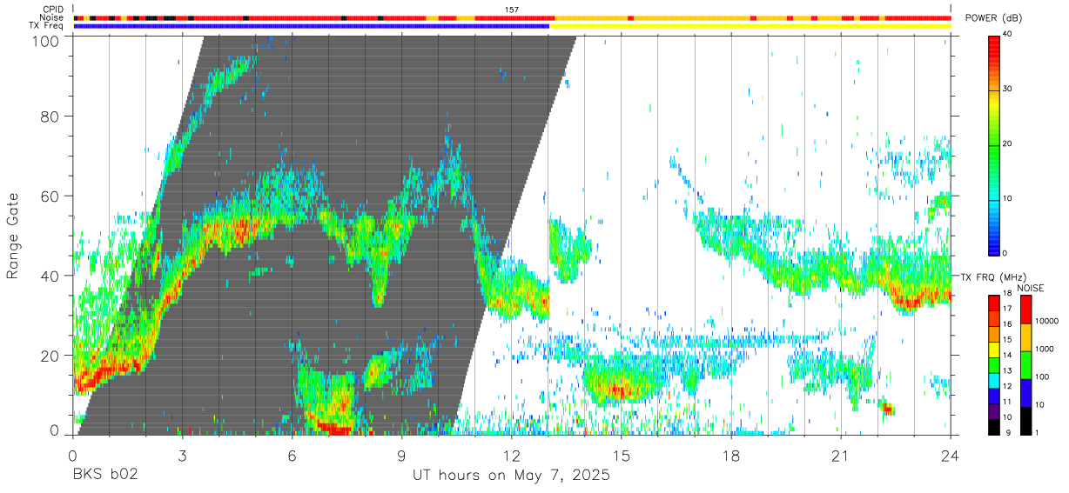Image resolution: width=1069 pixels, height=493 pixels.
Task: Click the red top segment of NOISE legend
Action: coord(1027,309)
